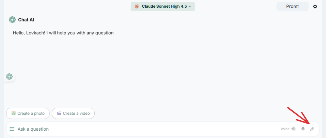The width and height of the screenshot is (326, 138).
Task: Open the hamburger menu in the input bar
Action: (12, 129)
